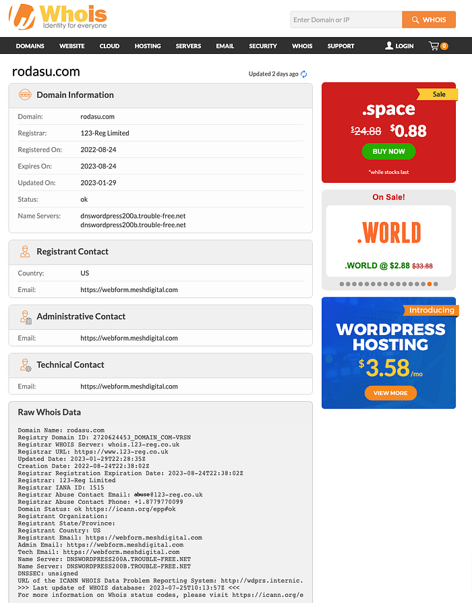Click the Registrar Abuse Contact Email line

click(x=110, y=494)
